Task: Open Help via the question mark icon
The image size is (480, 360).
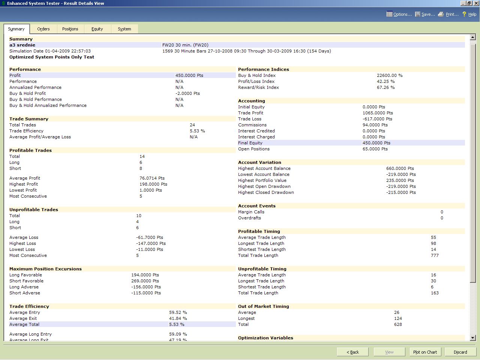Action: point(464,14)
